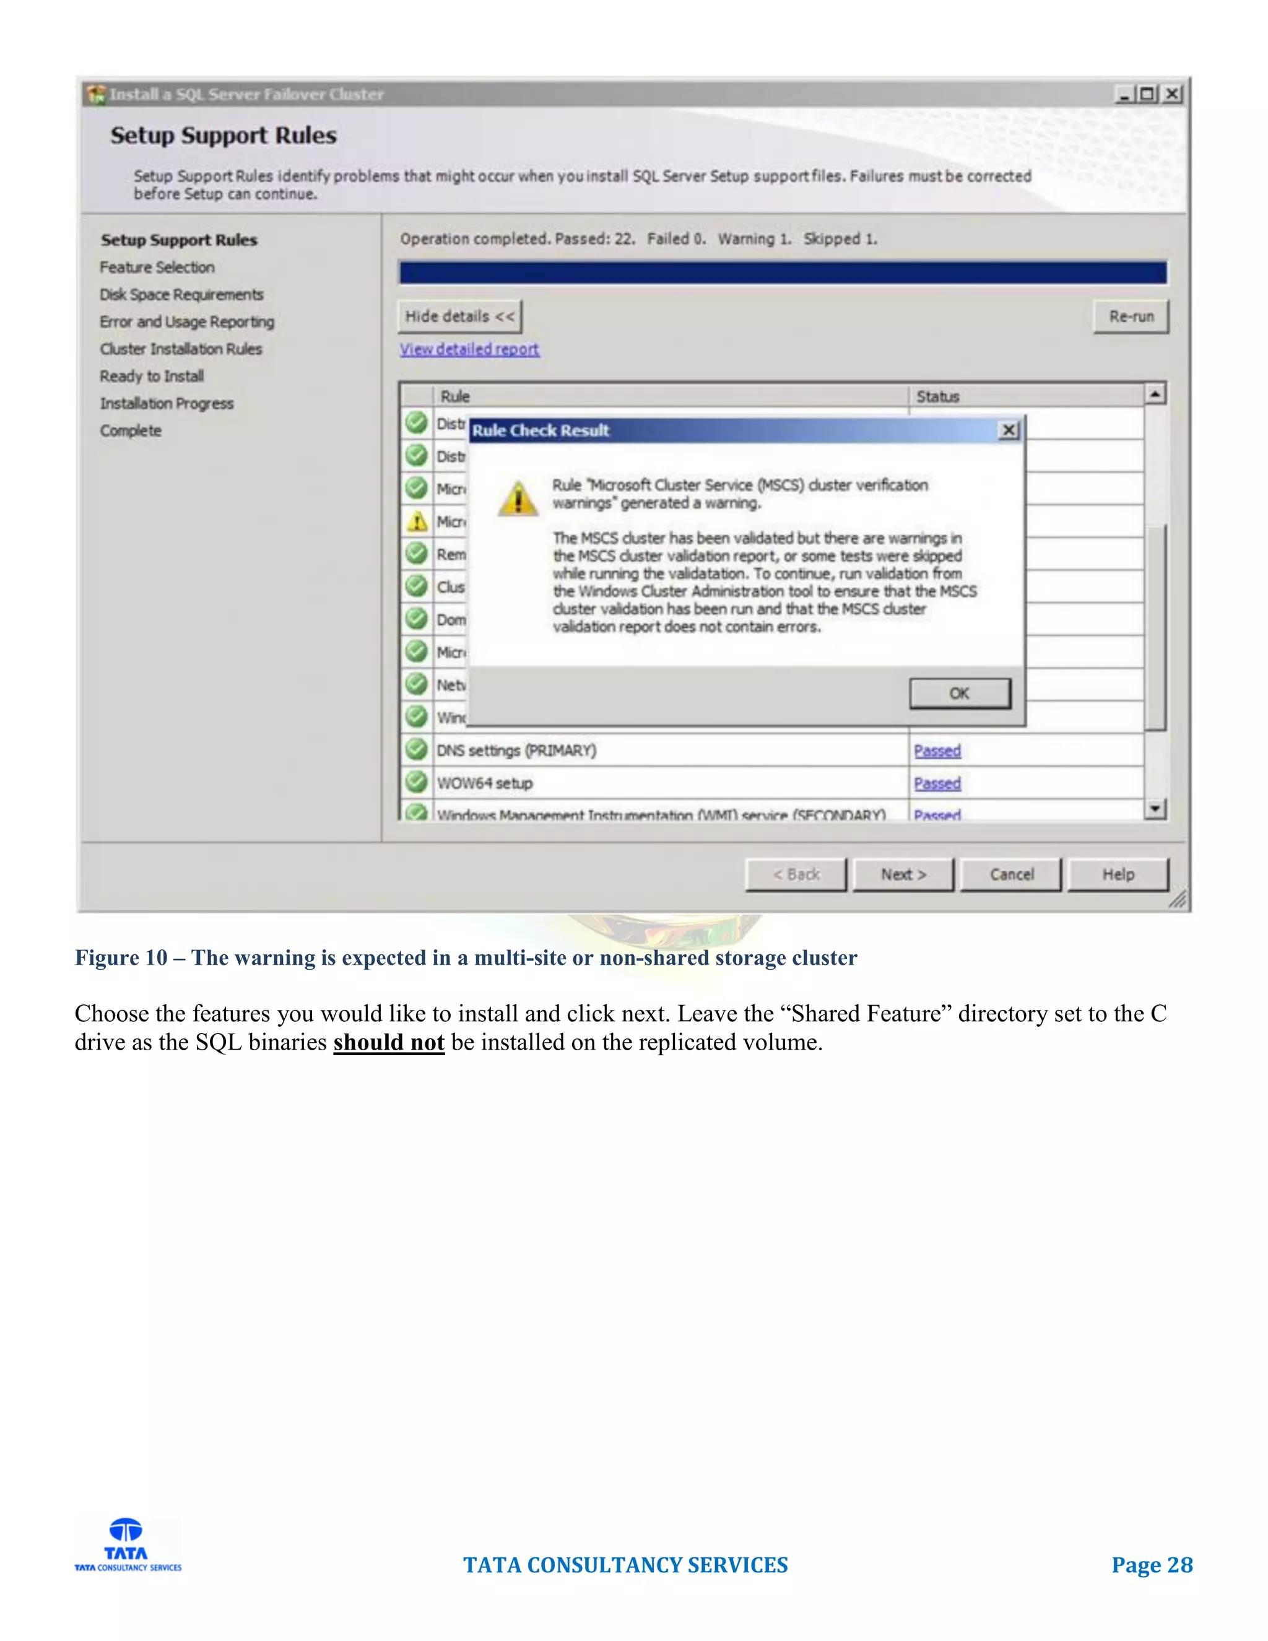Click Windows Management Instrumentation (WMI) service row
Image resolution: width=1268 pixels, height=1641 pixels.
click(x=772, y=811)
